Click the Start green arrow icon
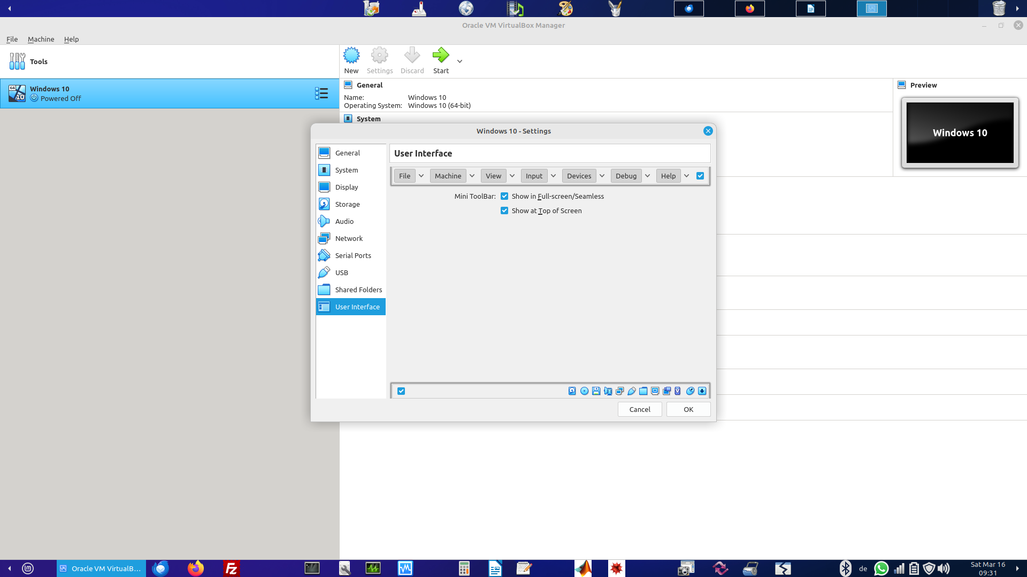 point(441,55)
